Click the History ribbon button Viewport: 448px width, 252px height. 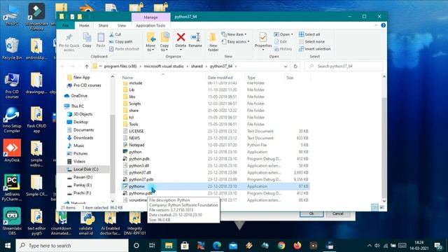pyautogui.click(x=283, y=49)
